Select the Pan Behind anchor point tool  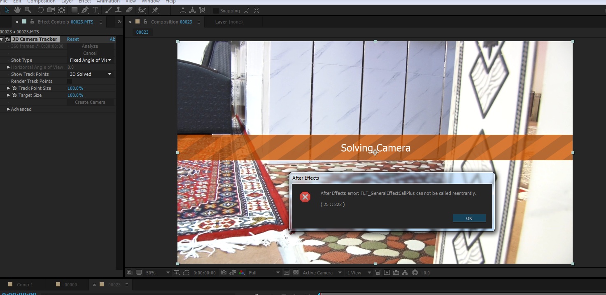pyautogui.click(x=61, y=10)
